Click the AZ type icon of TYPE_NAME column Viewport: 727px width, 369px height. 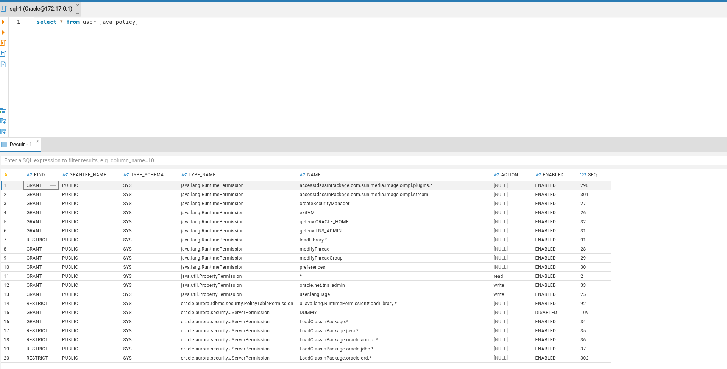pyautogui.click(x=184, y=175)
